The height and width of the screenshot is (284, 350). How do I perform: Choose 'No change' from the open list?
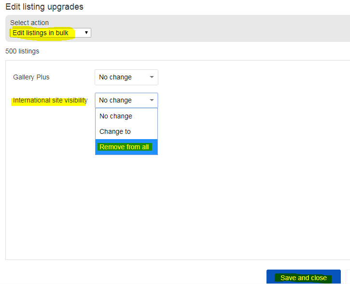point(126,116)
